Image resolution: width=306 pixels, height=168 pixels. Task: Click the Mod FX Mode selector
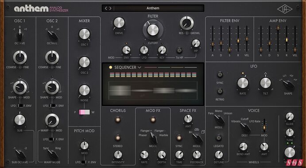153,138
